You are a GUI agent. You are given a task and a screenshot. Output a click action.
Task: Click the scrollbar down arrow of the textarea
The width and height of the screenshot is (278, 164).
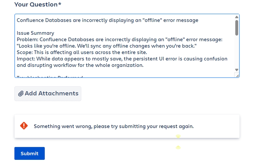(x=237, y=69)
